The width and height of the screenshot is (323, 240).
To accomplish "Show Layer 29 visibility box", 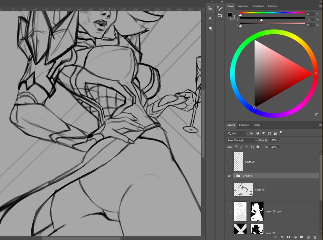I will (x=229, y=162).
